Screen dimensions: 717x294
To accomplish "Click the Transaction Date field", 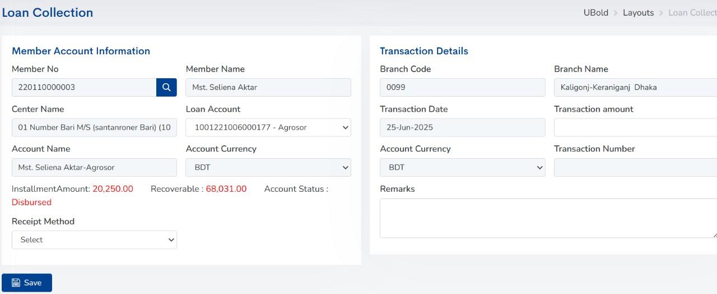I will 463,127.
